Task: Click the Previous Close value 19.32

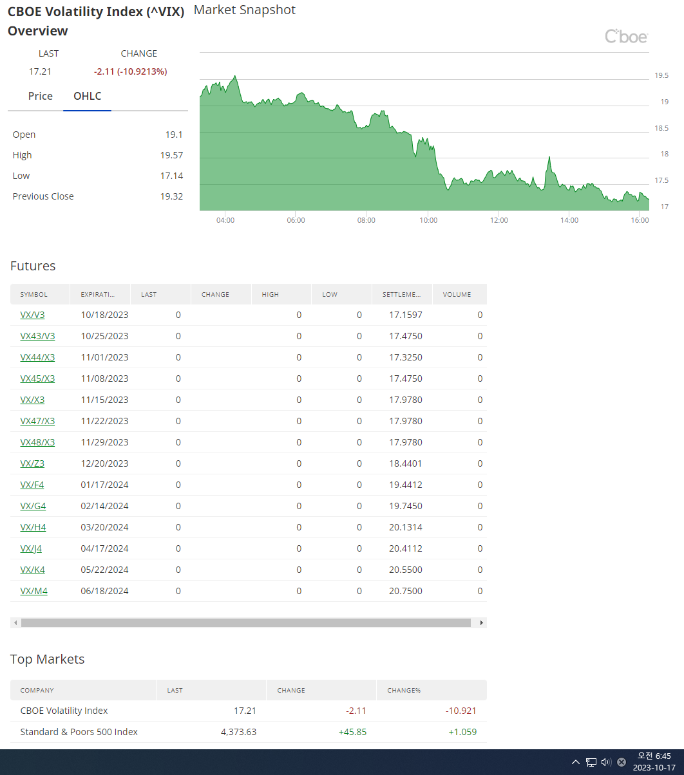Action: tap(171, 197)
